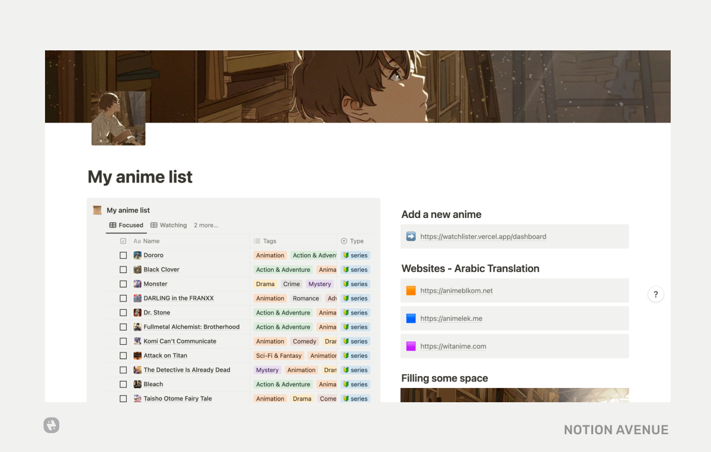The height and width of the screenshot is (452, 711).
Task: Open the witanime.com link
Action: pos(453,346)
